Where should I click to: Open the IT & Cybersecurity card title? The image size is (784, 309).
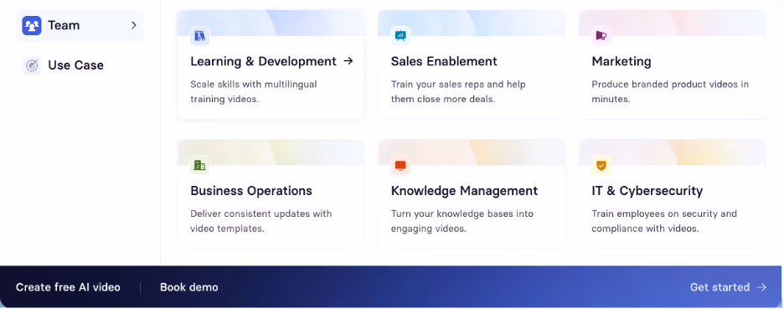click(x=647, y=191)
